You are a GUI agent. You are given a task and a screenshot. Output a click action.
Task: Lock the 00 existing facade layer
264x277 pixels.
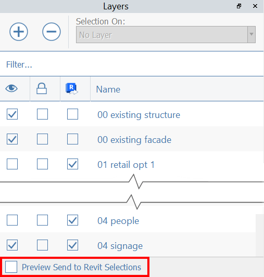[x=42, y=139]
